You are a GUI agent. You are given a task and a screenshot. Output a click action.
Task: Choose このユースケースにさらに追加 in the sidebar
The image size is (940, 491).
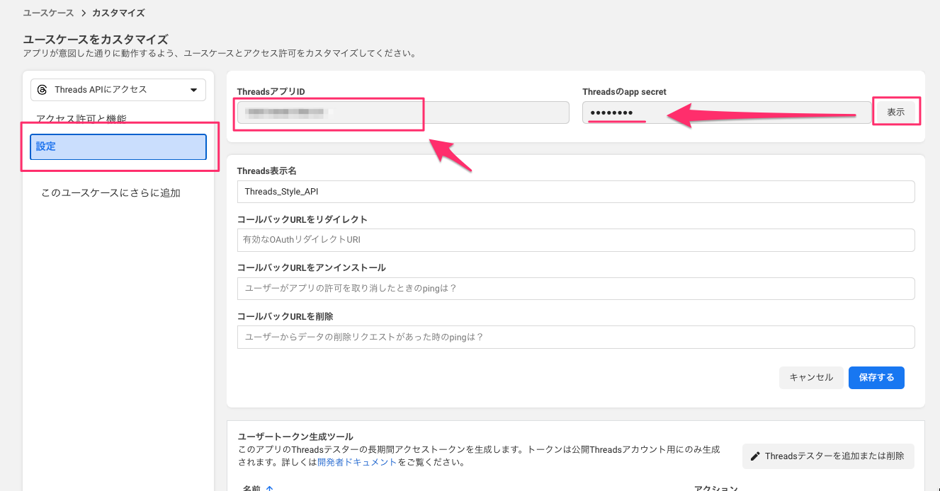click(x=111, y=192)
